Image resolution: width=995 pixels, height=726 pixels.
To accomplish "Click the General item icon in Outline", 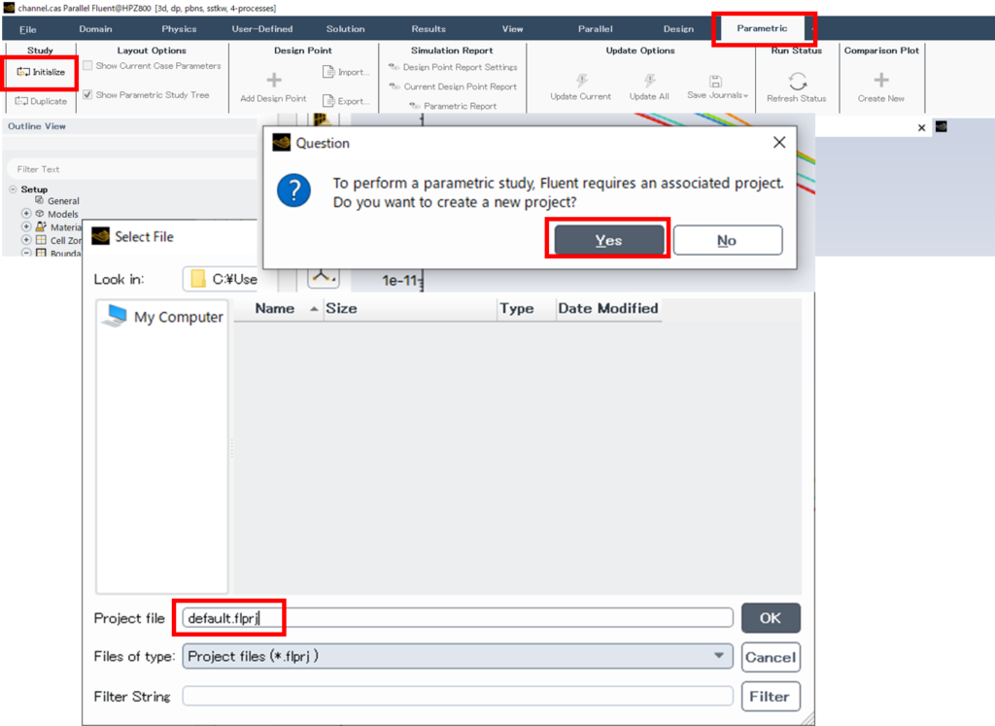I will (39, 200).
